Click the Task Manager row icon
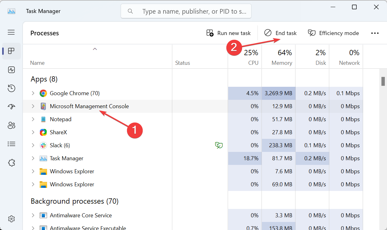The image size is (387, 230). coord(43,158)
